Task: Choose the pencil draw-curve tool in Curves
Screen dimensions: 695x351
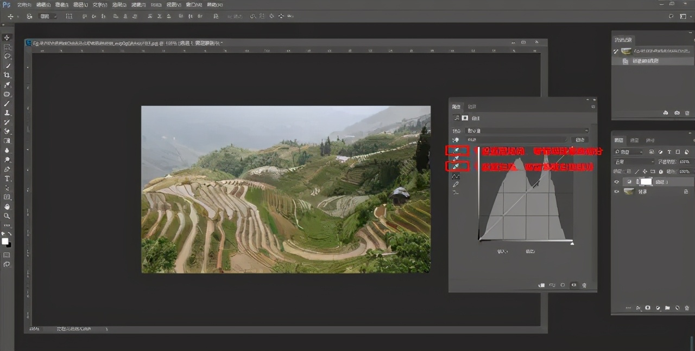Action: (457, 184)
